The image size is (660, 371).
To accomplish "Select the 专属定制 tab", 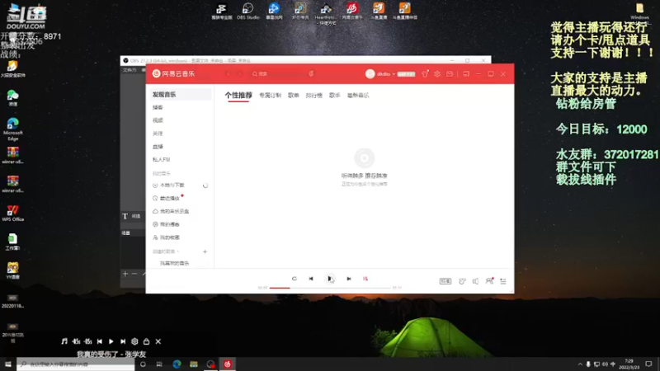I will pyautogui.click(x=270, y=96).
